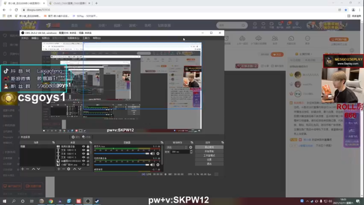Viewport: 364px width, 205px height.
Task: Open the Category dropdown in the Douyu navigation bar
Action: 102,26
